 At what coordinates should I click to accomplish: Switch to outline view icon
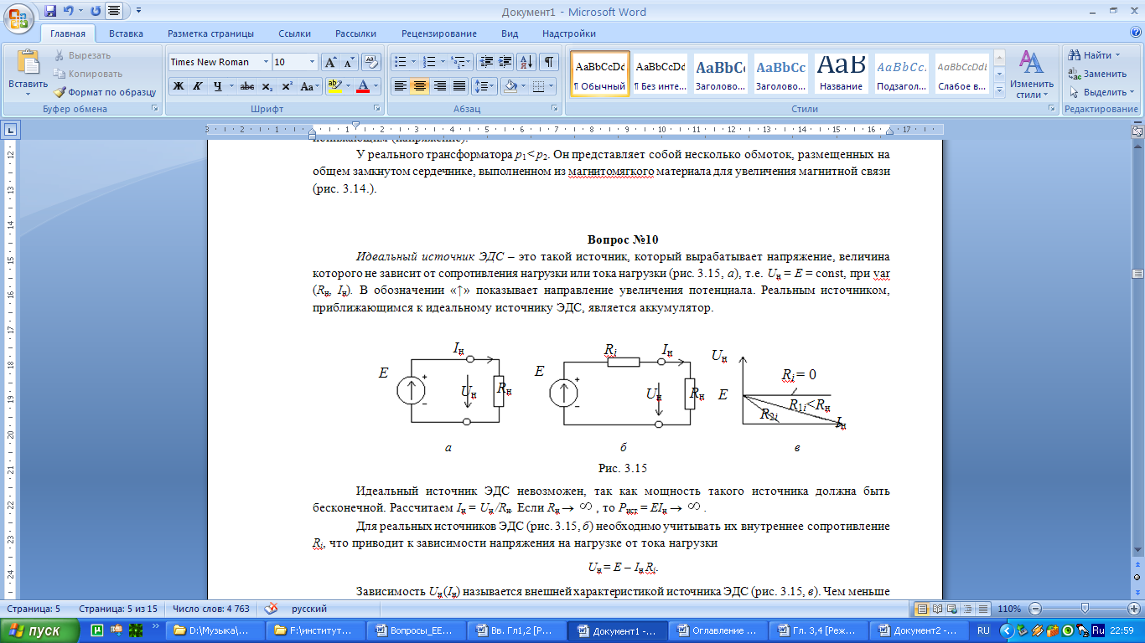point(967,609)
